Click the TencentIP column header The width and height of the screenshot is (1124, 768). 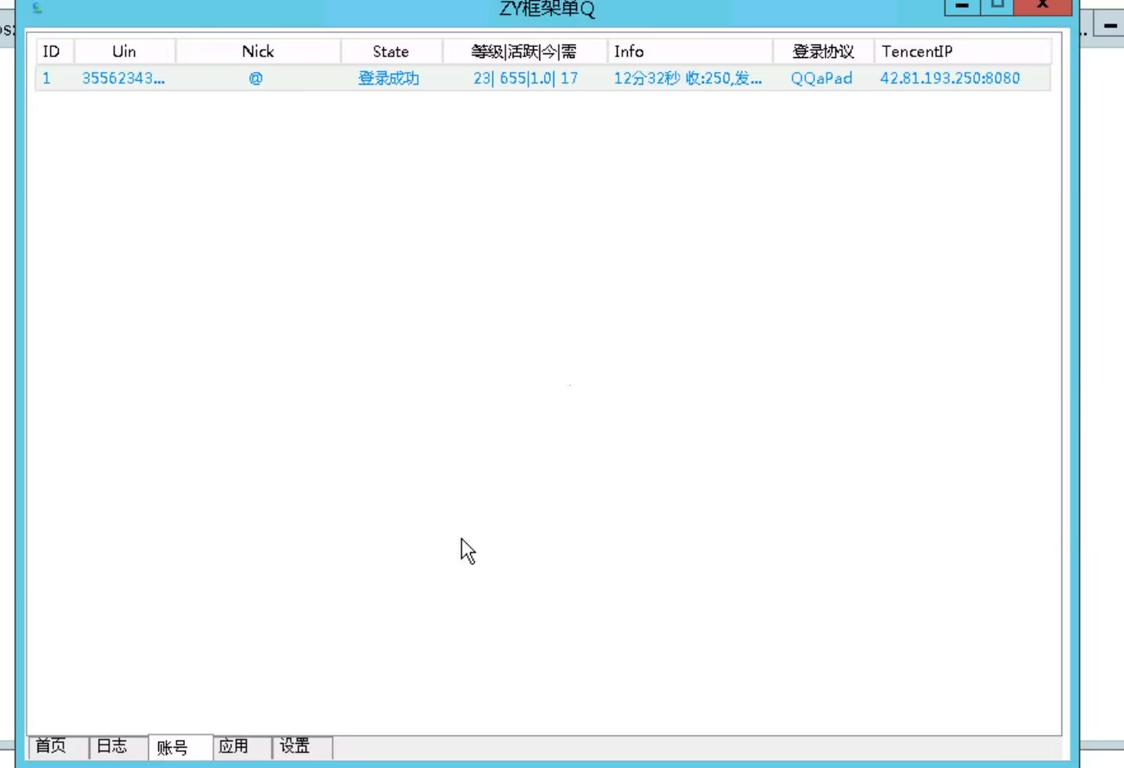click(916, 52)
